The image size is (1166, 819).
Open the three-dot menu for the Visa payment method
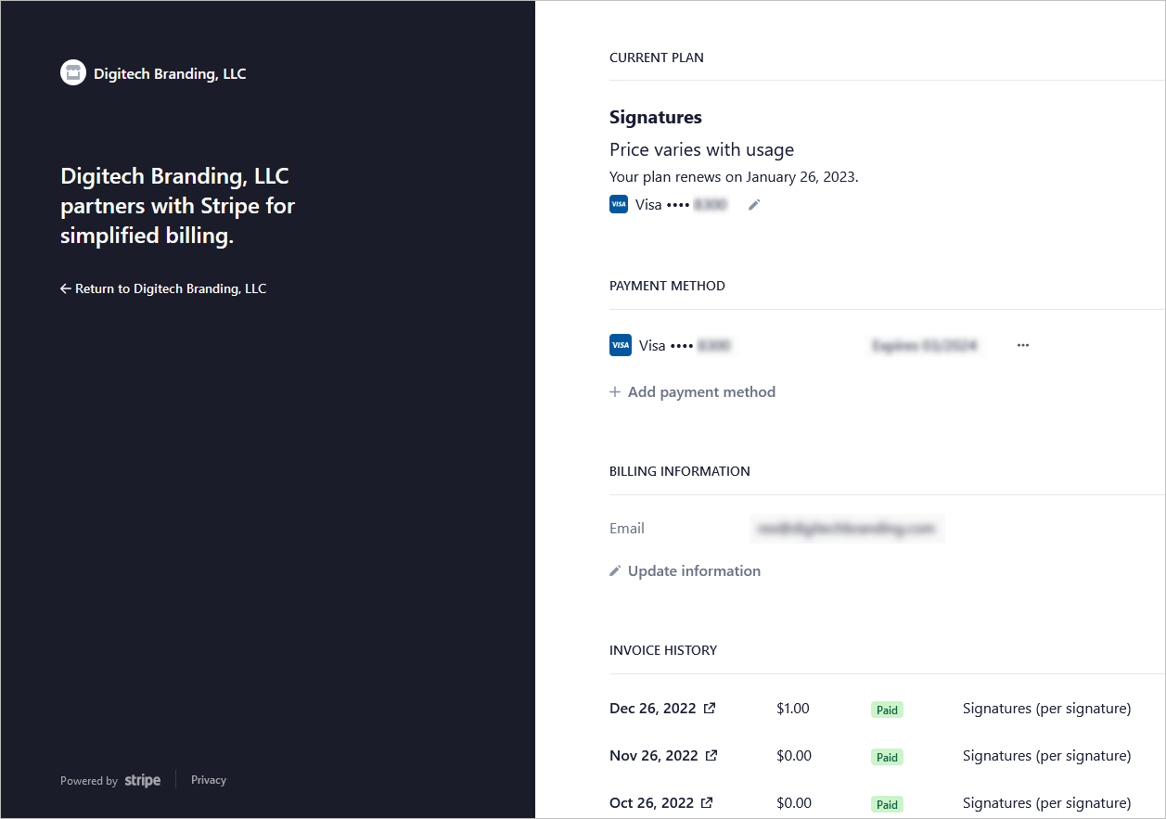1023,345
